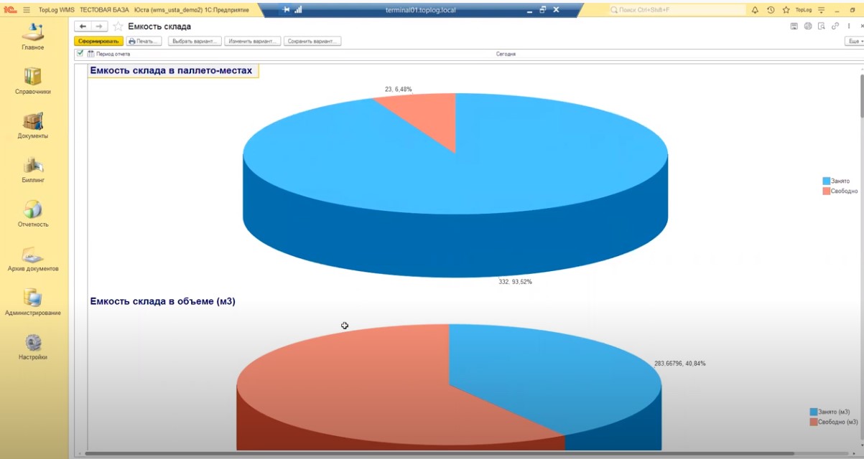The image size is (864, 459).
Task: Click the Свободно (м3) legend swatch
Action: click(814, 422)
